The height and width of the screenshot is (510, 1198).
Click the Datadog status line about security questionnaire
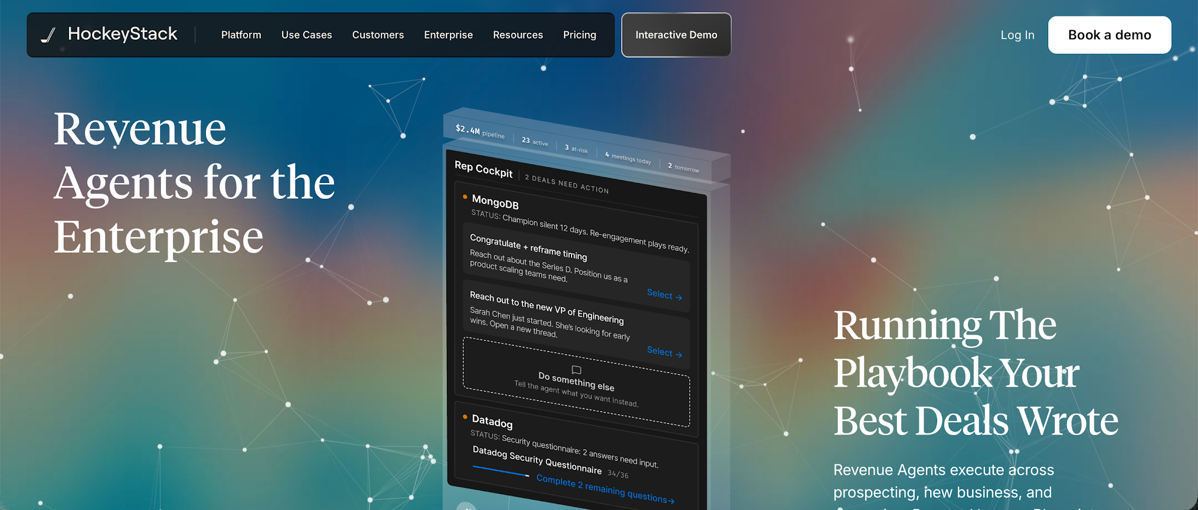click(564, 449)
